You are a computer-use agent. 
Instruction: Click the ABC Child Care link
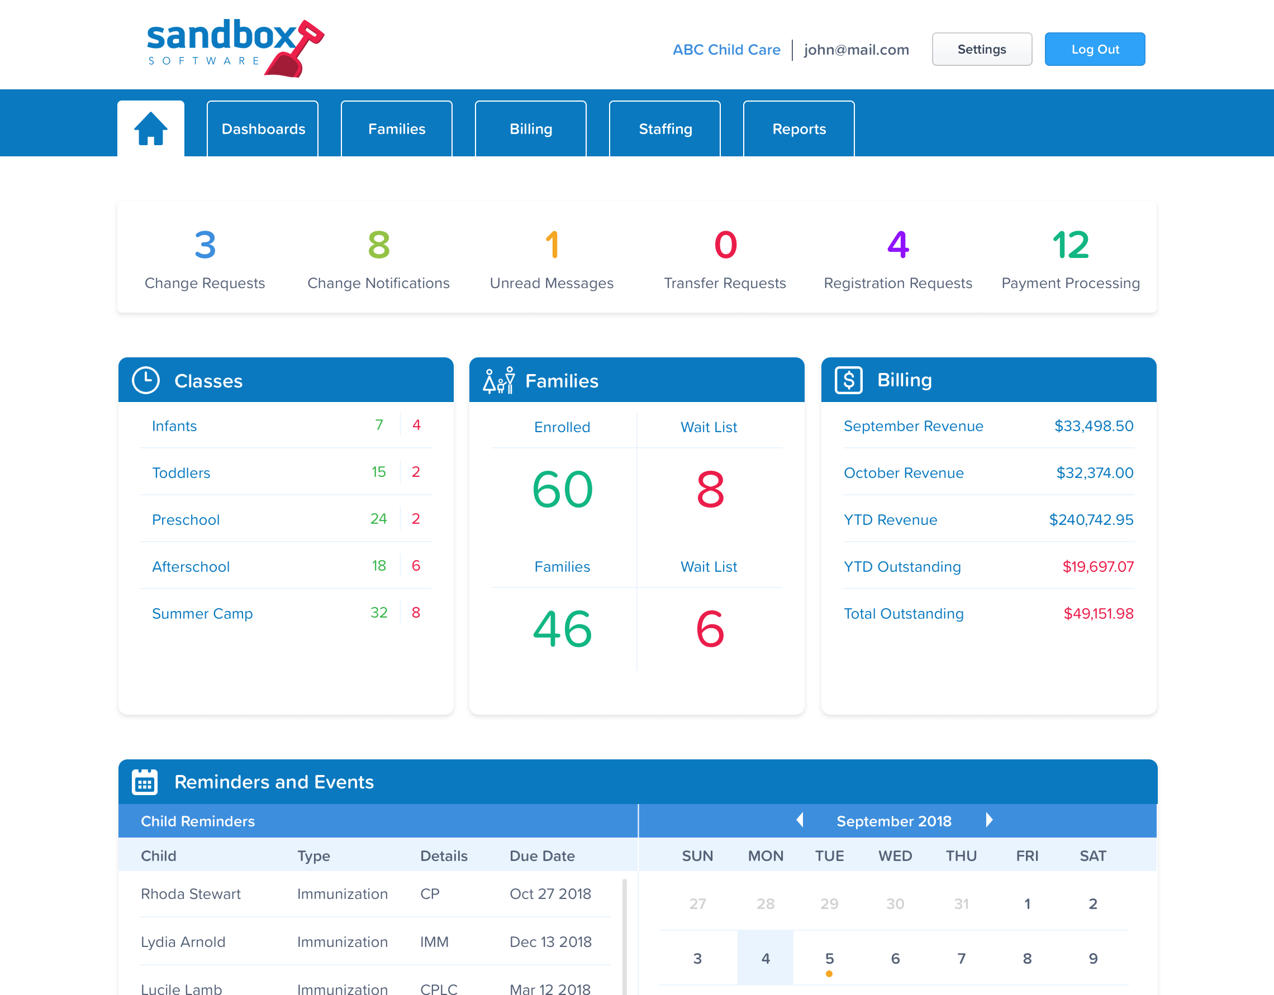click(x=726, y=50)
